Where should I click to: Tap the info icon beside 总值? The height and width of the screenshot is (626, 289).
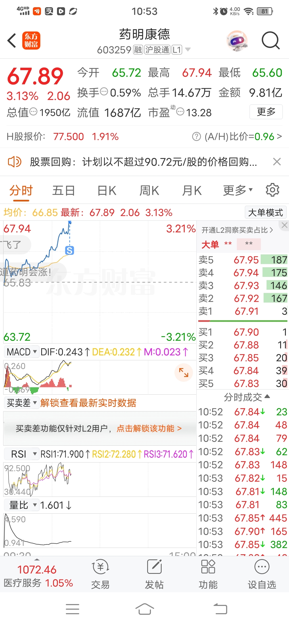point(33,111)
